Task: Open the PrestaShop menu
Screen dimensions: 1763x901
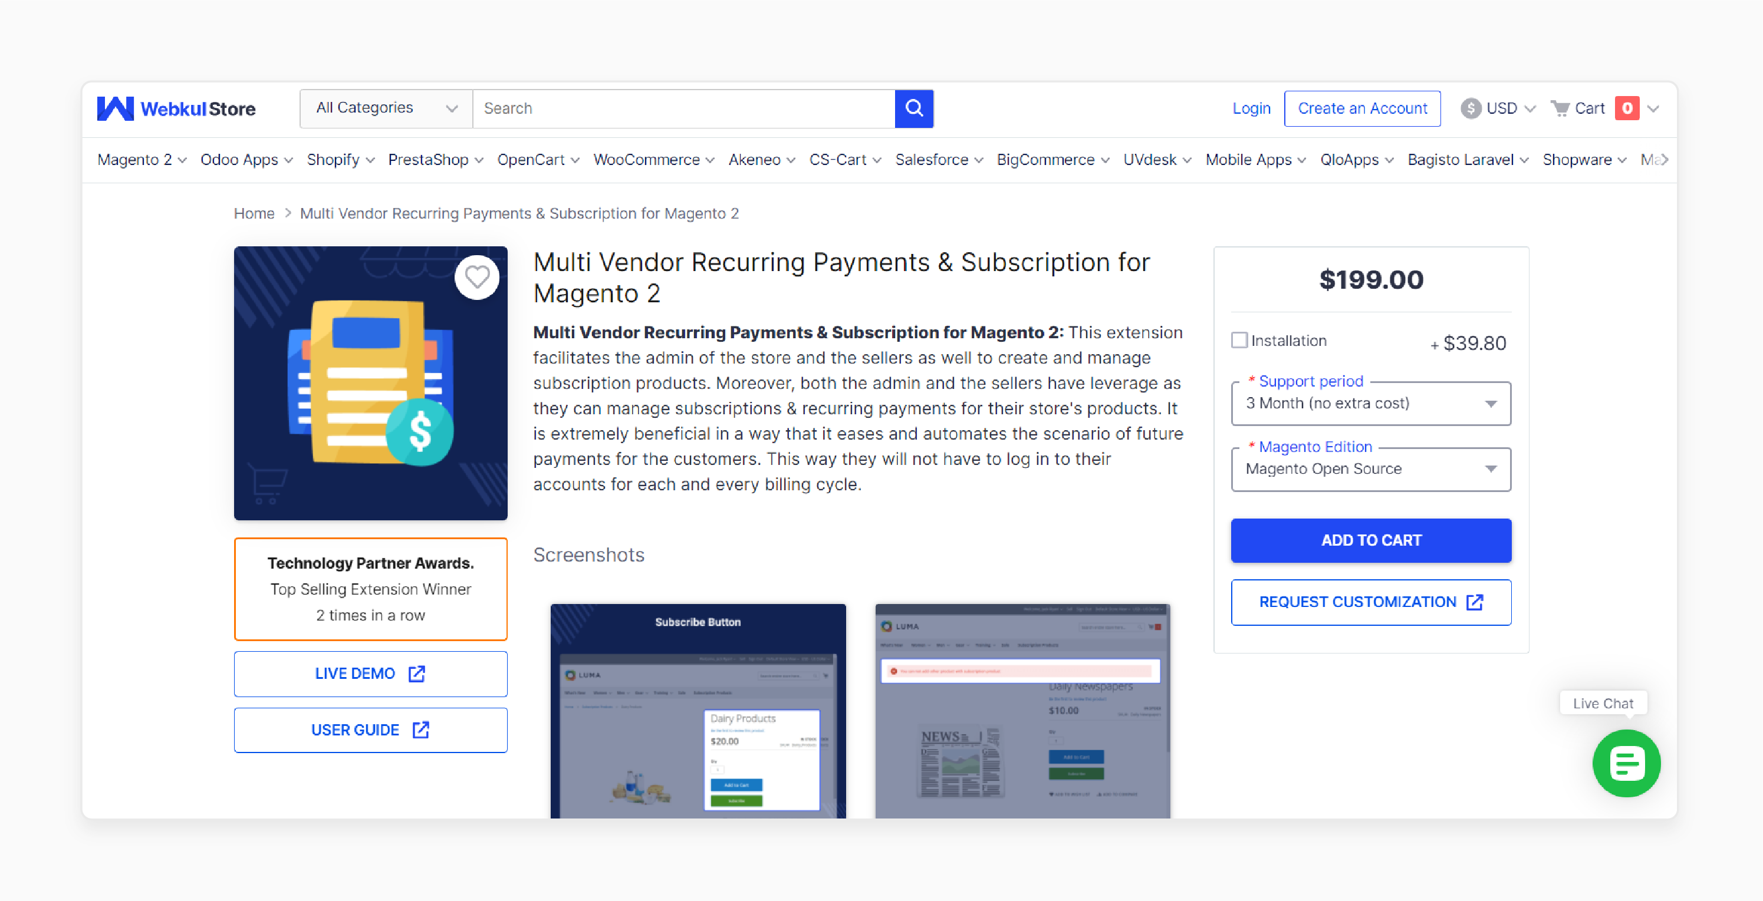Action: click(435, 160)
